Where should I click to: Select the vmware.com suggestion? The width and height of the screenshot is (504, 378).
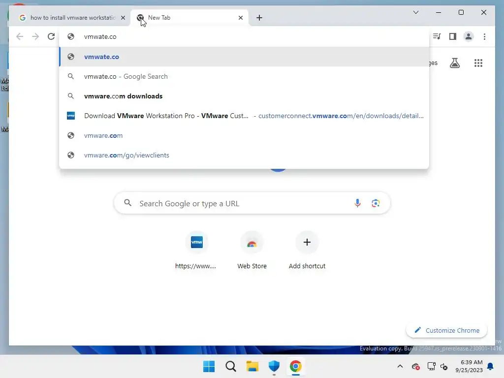point(244,135)
